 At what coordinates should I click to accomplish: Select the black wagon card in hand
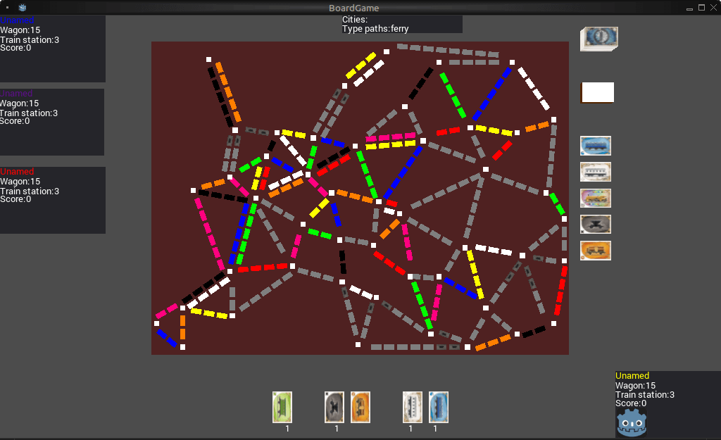[x=334, y=407]
